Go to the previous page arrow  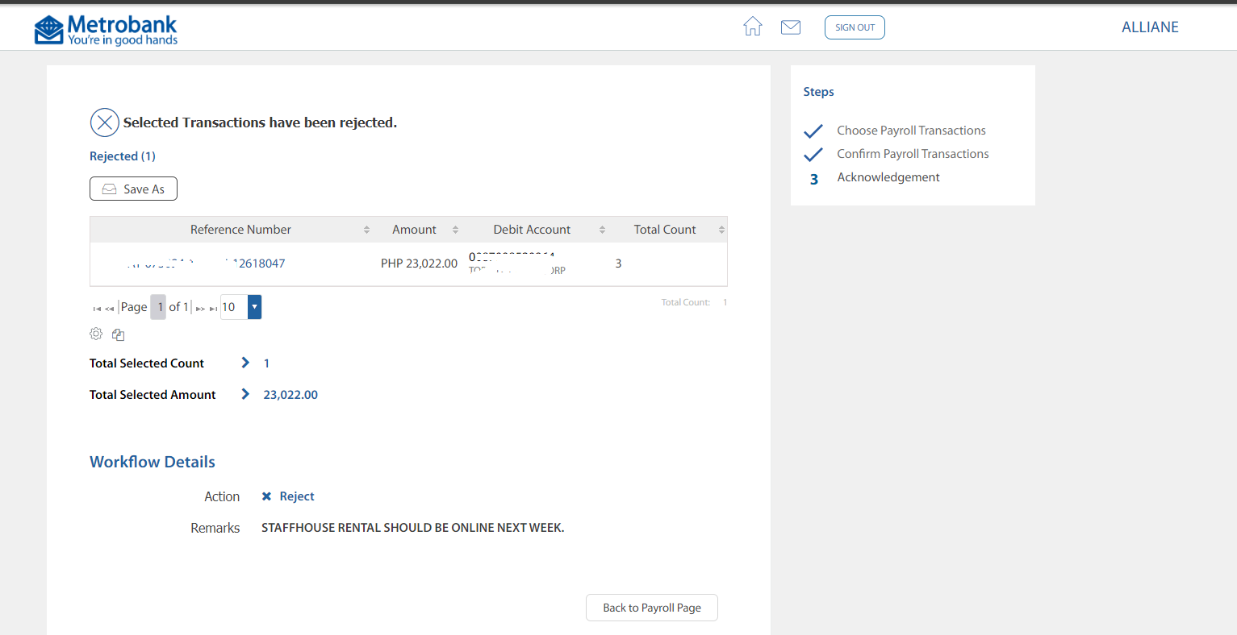click(110, 309)
